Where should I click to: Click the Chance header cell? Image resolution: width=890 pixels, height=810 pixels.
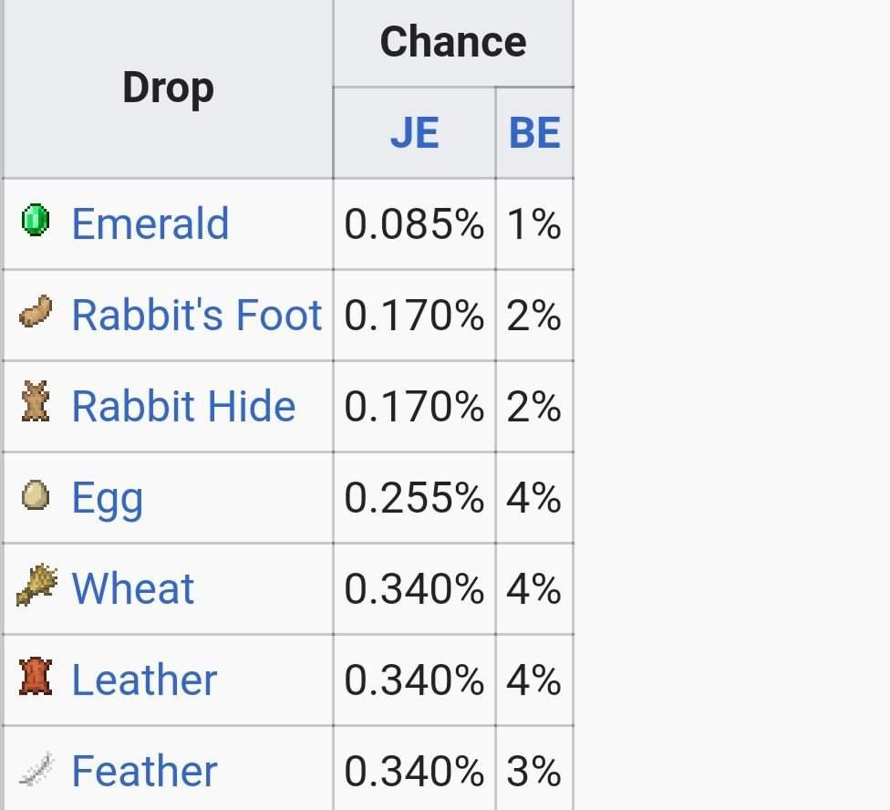(x=452, y=42)
